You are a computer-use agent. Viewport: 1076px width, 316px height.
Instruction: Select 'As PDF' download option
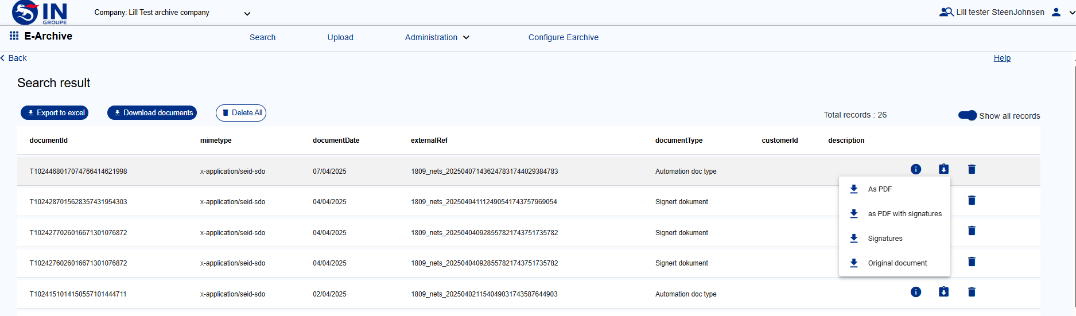[879, 189]
